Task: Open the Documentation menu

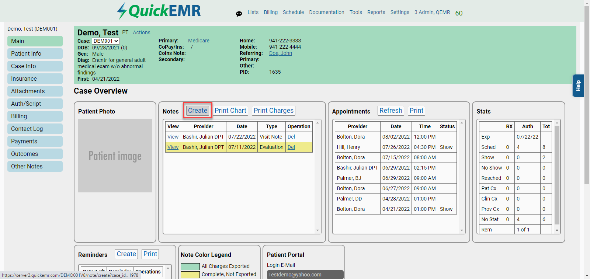Action: pyautogui.click(x=327, y=12)
